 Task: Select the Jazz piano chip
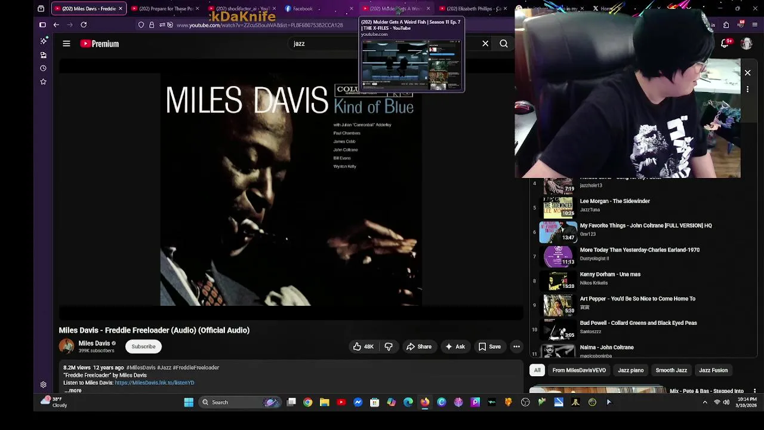630,370
